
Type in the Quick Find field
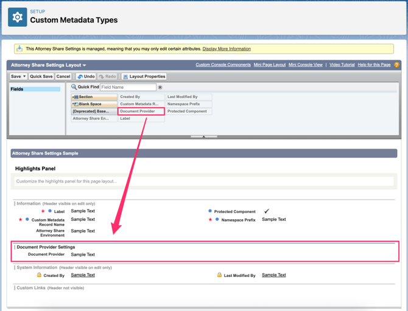coord(128,88)
